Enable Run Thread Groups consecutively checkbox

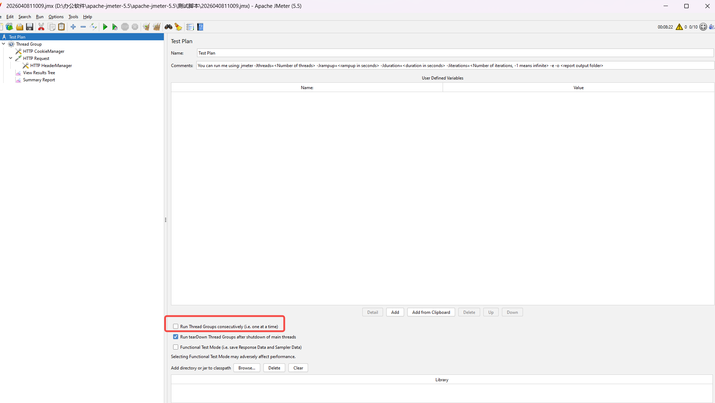click(176, 326)
